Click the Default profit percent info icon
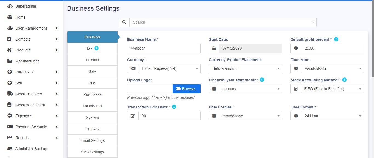The width and height of the screenshot is (374, 158). tap(336, 39)
